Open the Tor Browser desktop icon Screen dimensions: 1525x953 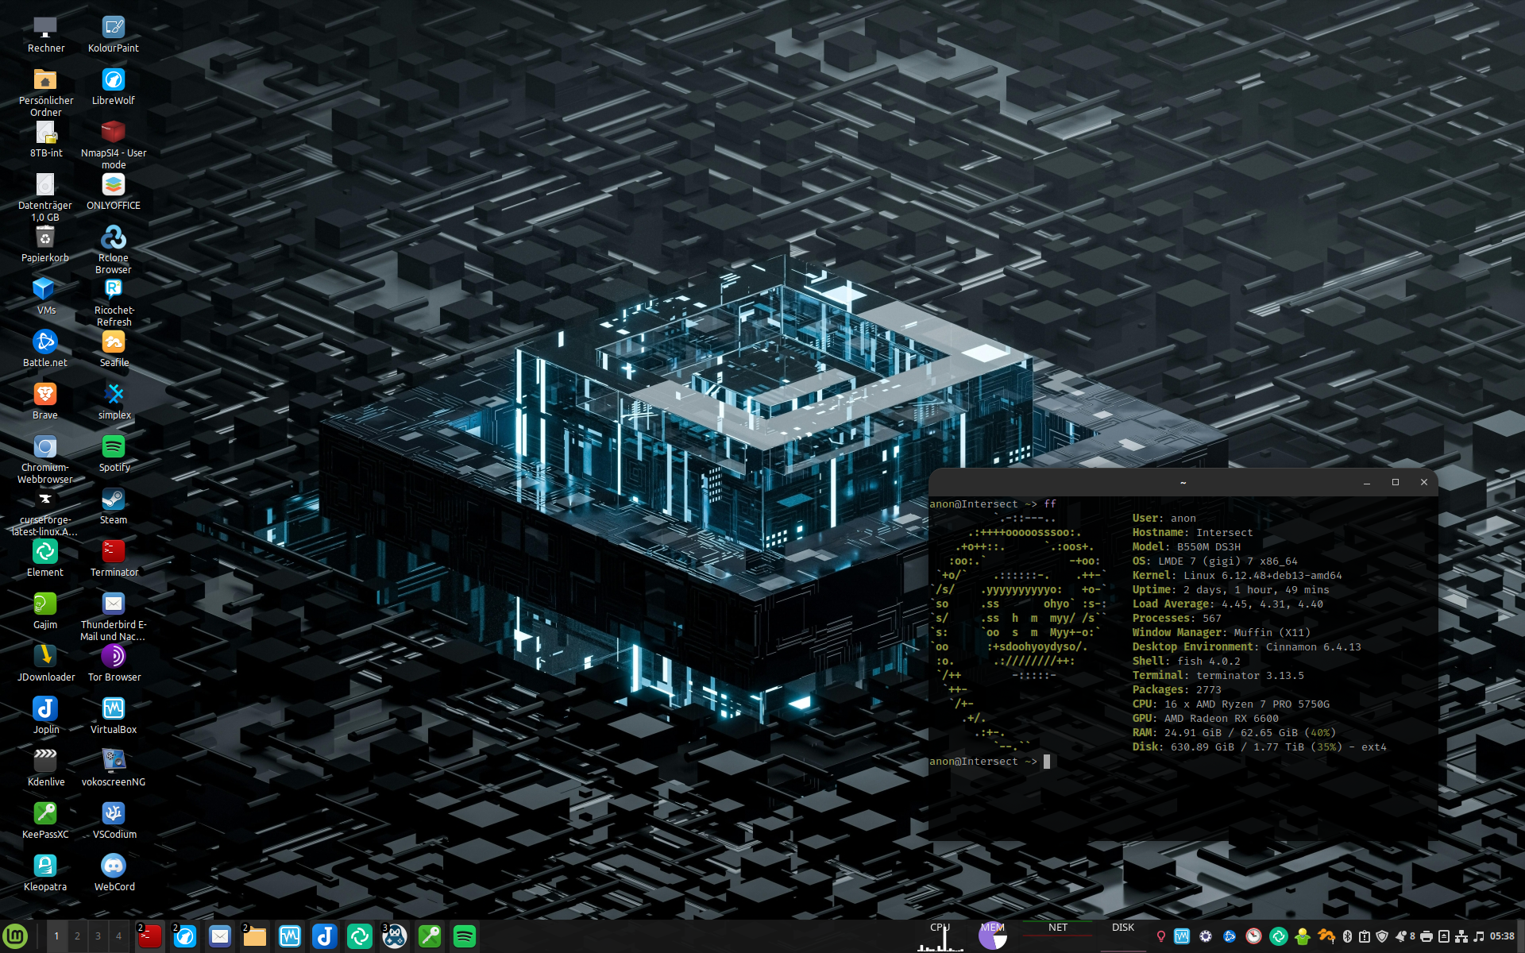tap(113, 657)
